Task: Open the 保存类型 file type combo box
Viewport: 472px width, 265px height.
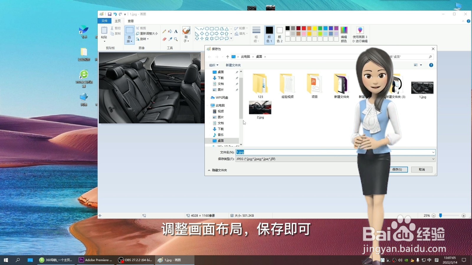Action: click(x=335, y=159)
